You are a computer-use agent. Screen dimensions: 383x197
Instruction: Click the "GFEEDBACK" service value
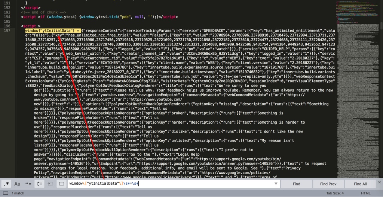point(214,31)
